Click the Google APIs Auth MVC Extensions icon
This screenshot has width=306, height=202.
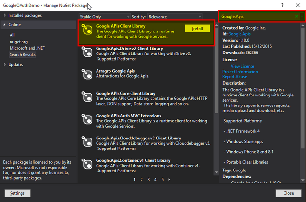(87, 119)
